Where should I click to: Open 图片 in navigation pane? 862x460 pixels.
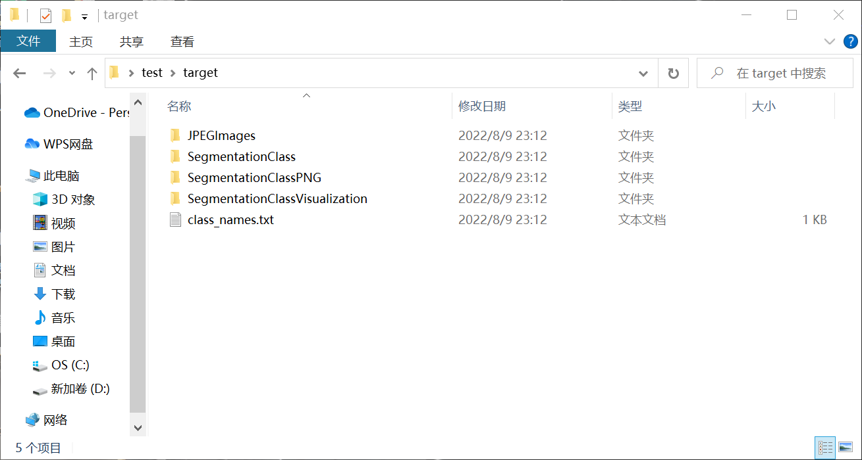click(x=54, y=246)
